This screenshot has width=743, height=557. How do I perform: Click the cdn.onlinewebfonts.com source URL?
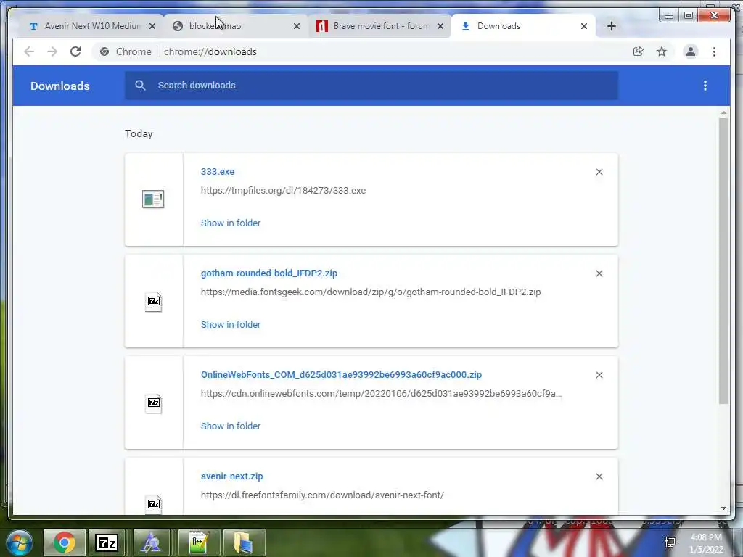382,394
